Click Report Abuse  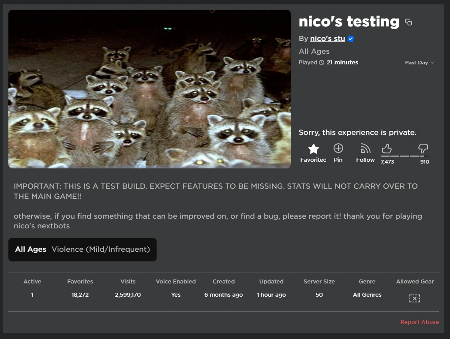pyautogui.click(x=419, y=322)
